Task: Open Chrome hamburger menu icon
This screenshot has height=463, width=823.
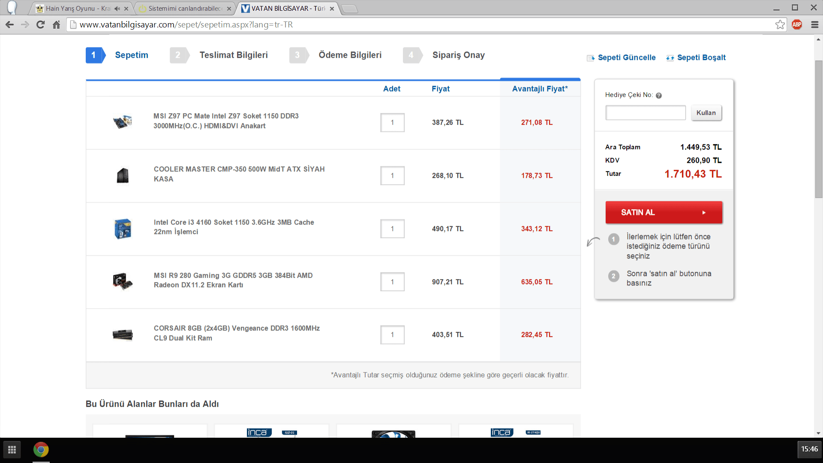Action: 814,25
